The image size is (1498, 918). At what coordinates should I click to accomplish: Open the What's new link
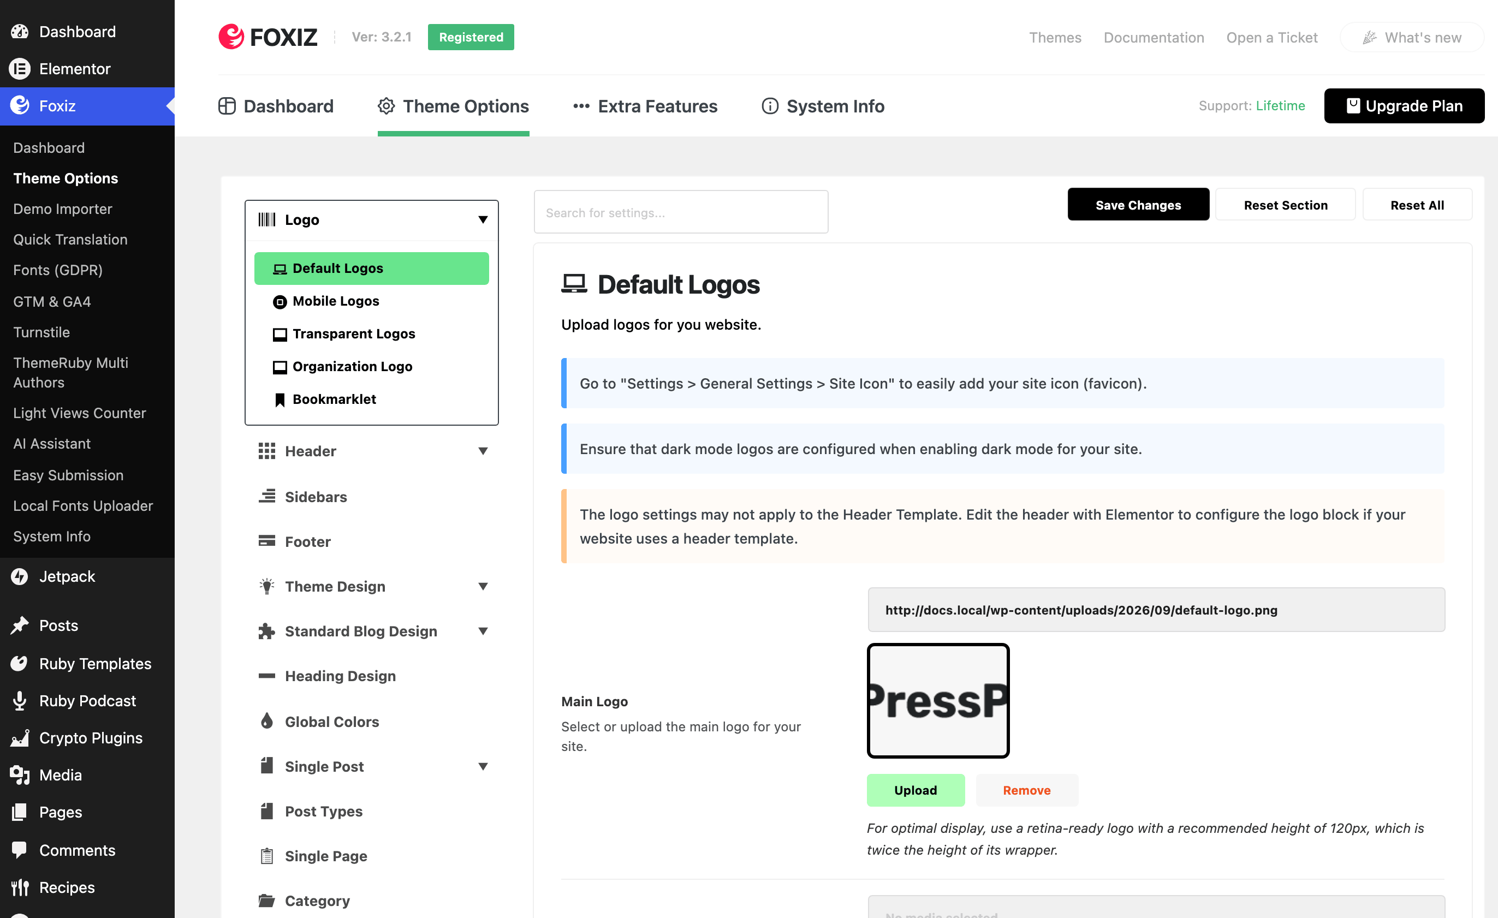click(1411, 37)
